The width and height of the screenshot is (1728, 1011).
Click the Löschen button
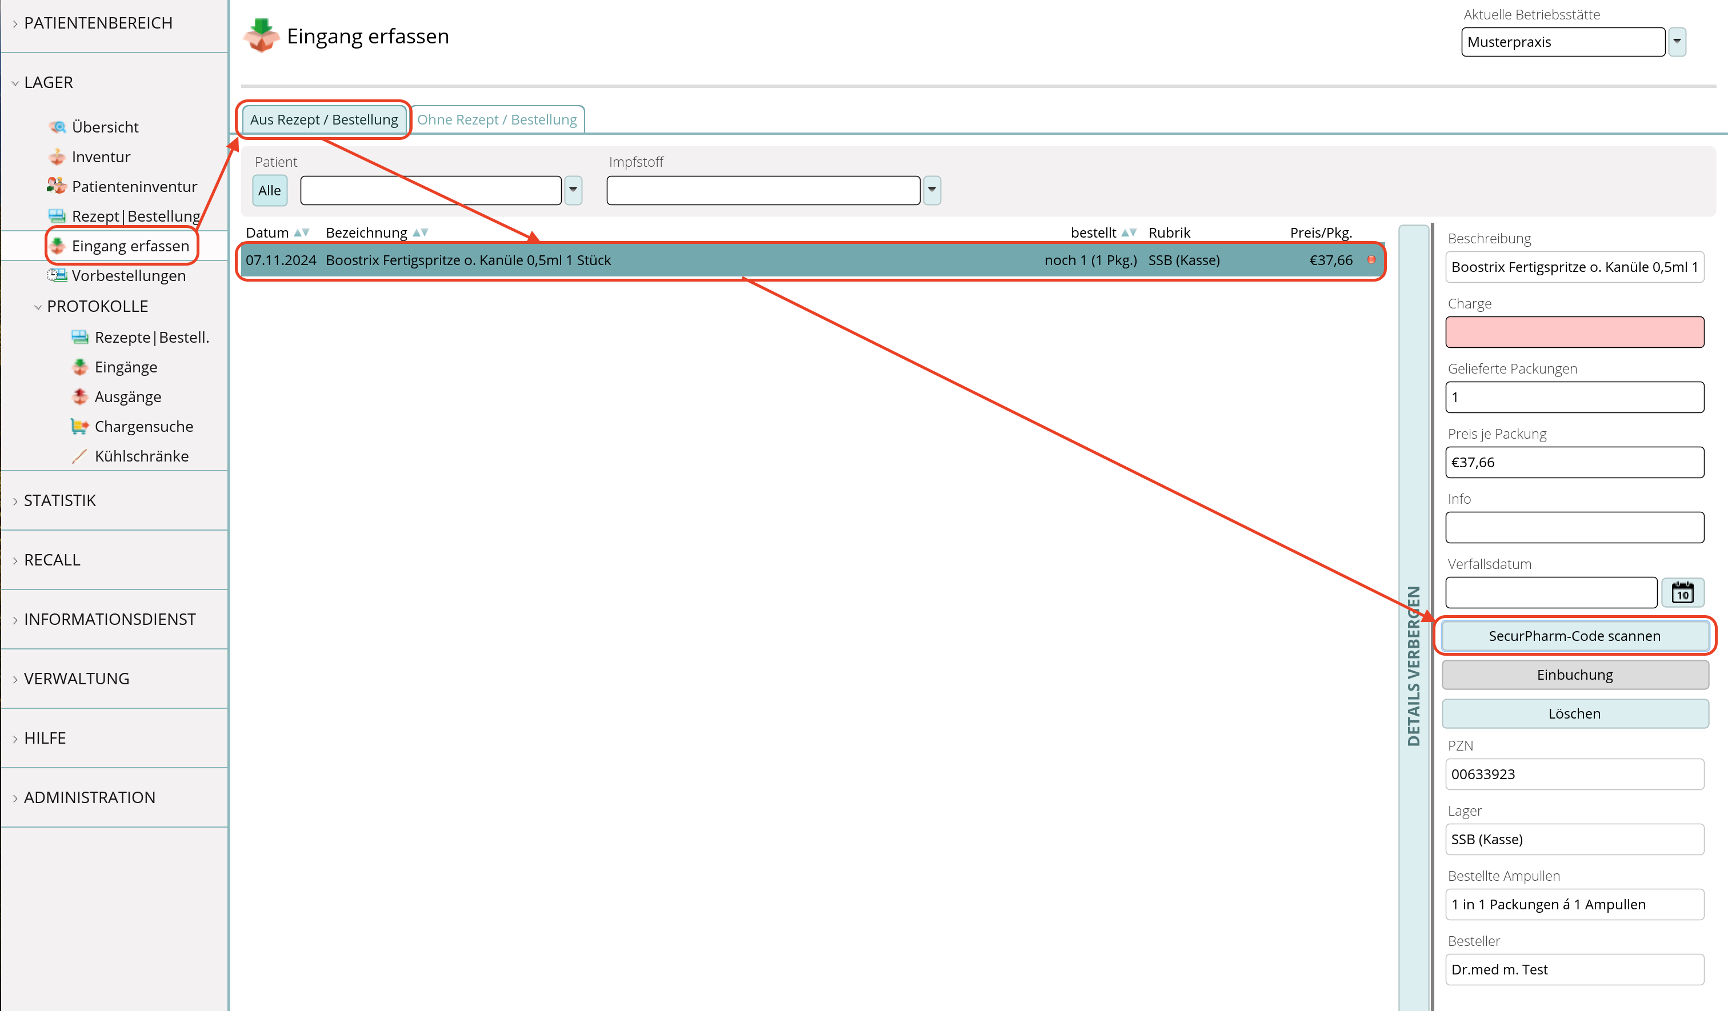point(1574,713)
